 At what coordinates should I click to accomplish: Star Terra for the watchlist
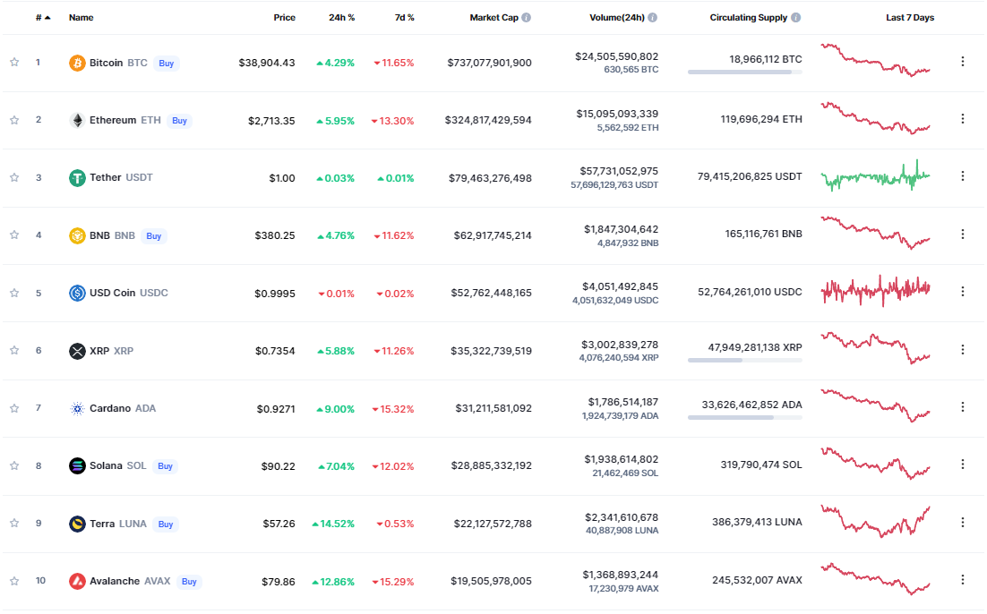point(14,523)
